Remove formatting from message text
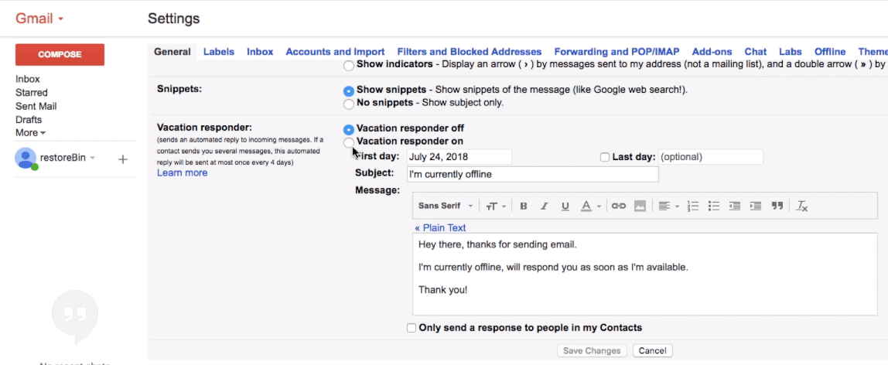Viewport: 888px width, 365px height. point(802,206)
